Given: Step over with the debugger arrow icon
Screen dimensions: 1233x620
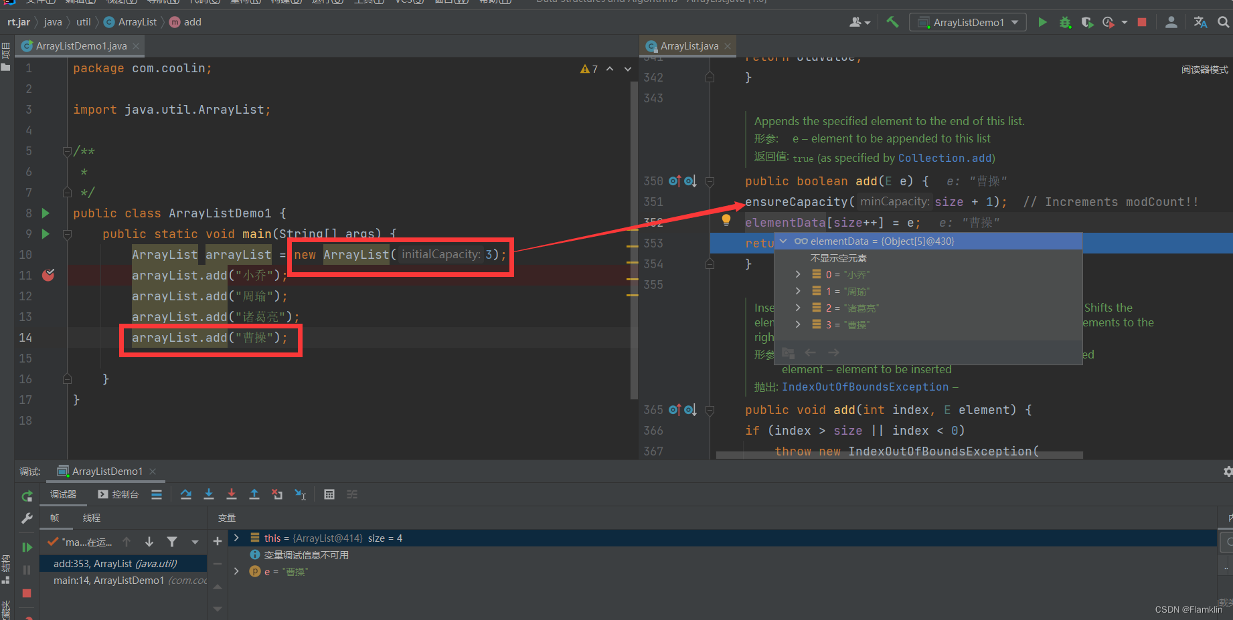Looking at the screenshot, I should tap(186, 495).
